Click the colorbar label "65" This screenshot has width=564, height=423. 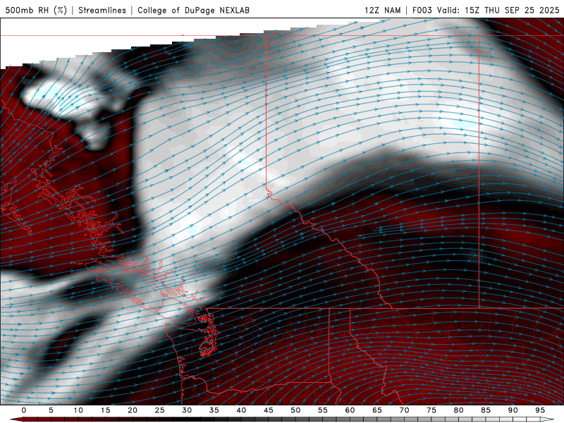[x=377, y=410]
